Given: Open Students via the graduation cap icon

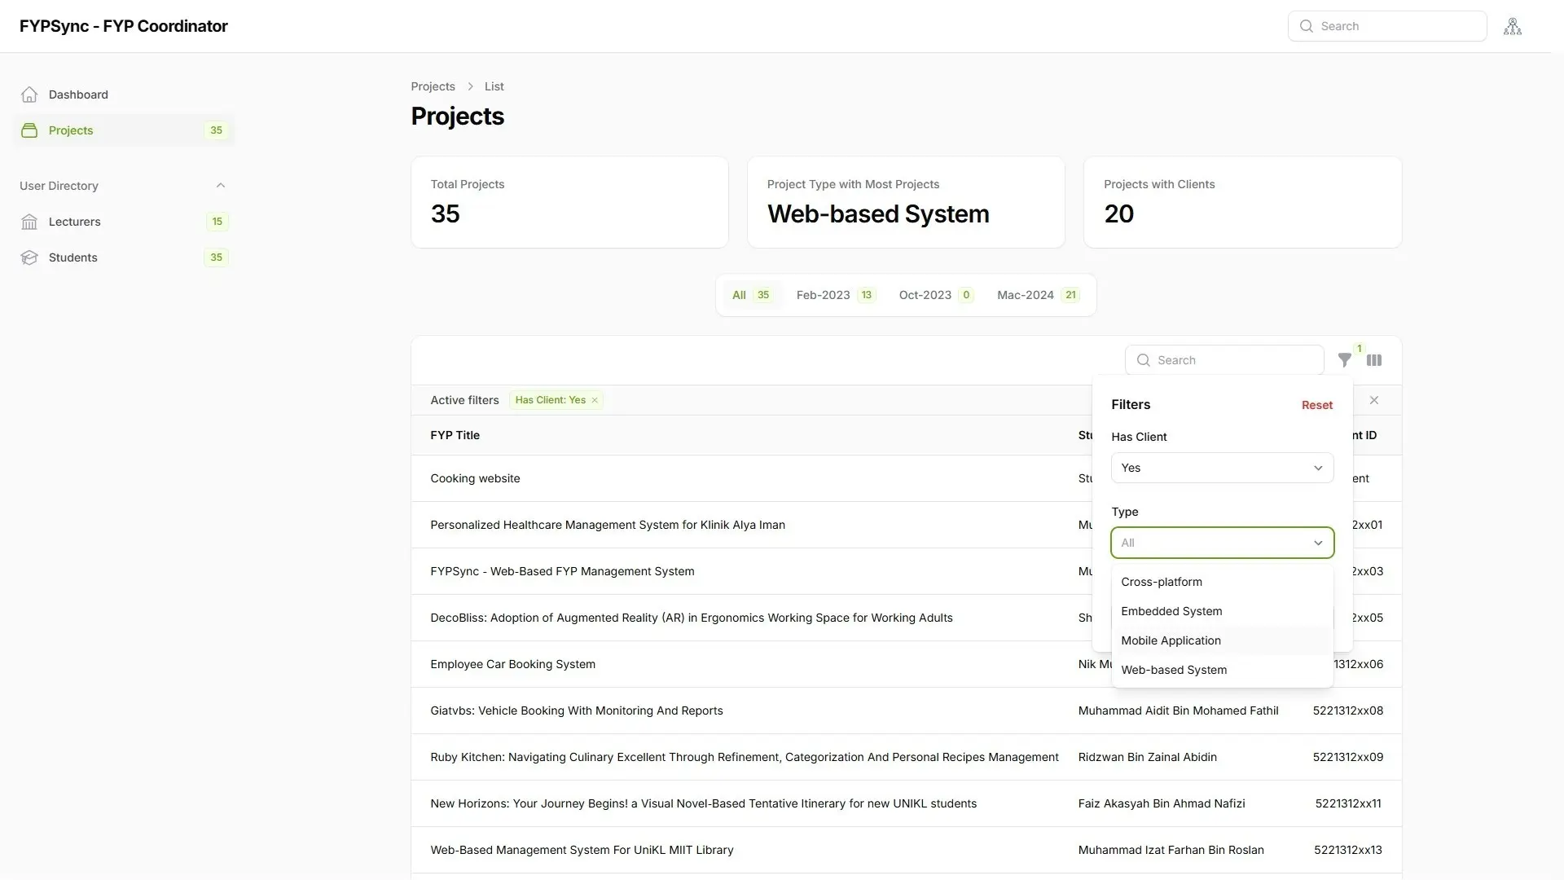Looking at the screenshot, I should coord(29,257).
